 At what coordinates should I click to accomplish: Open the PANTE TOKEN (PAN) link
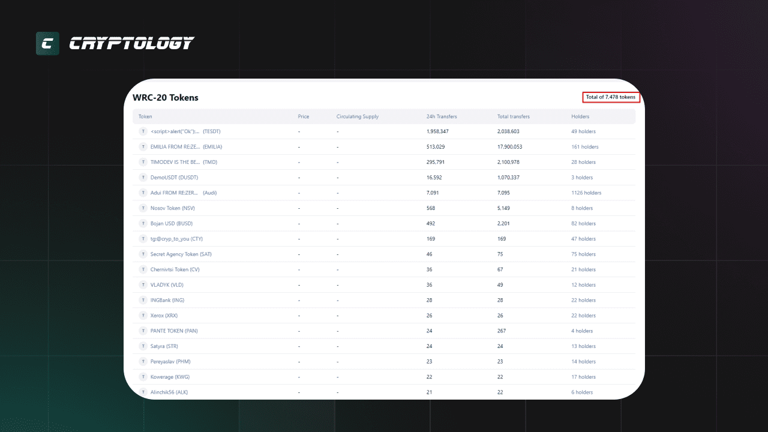click(174, 331)
